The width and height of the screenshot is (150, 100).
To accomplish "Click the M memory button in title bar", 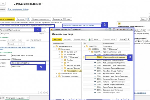I will [x=118, y=29].
